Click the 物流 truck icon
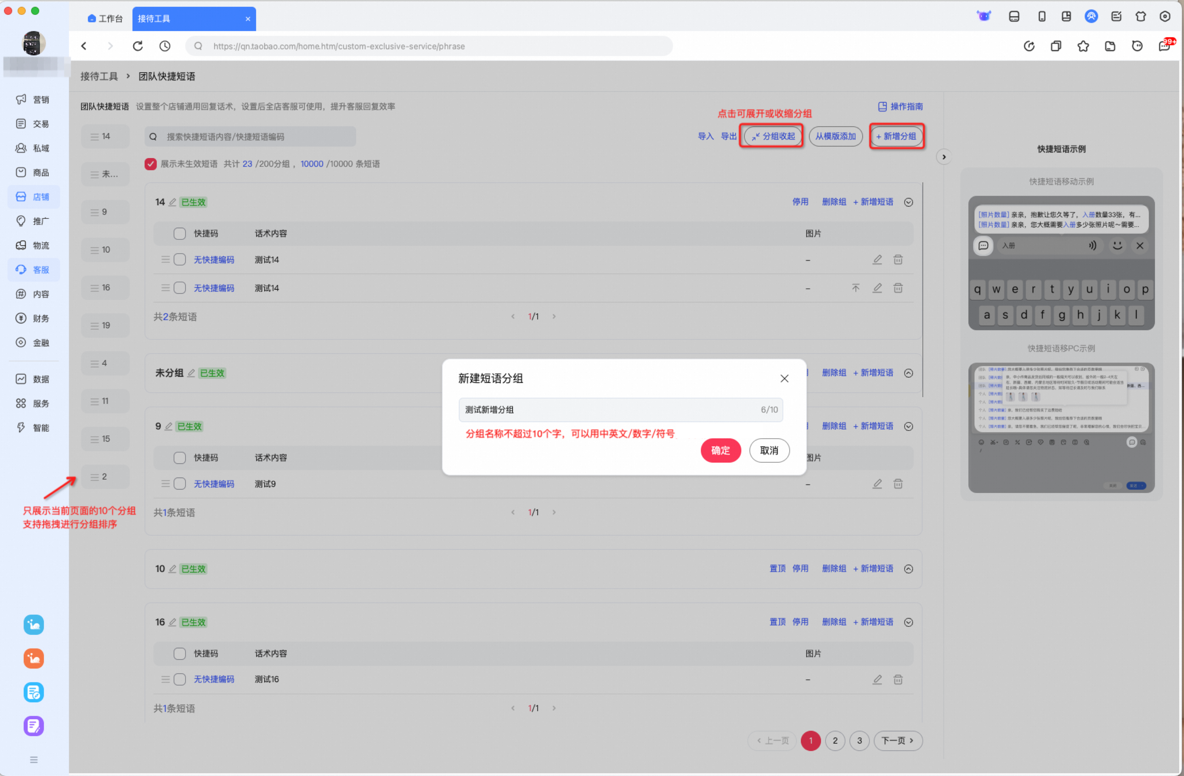This screenshot has height=776, width=1184. pyautogui.click(x=21, y=246)
